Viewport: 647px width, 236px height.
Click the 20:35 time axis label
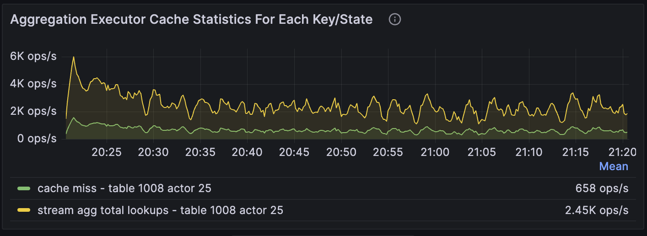click(200, 152)
